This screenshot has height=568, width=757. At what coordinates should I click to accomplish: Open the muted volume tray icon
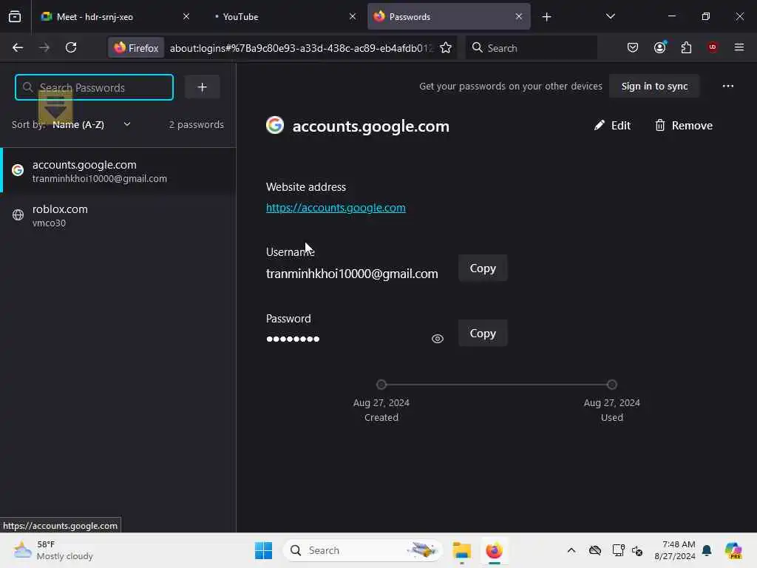637,550
